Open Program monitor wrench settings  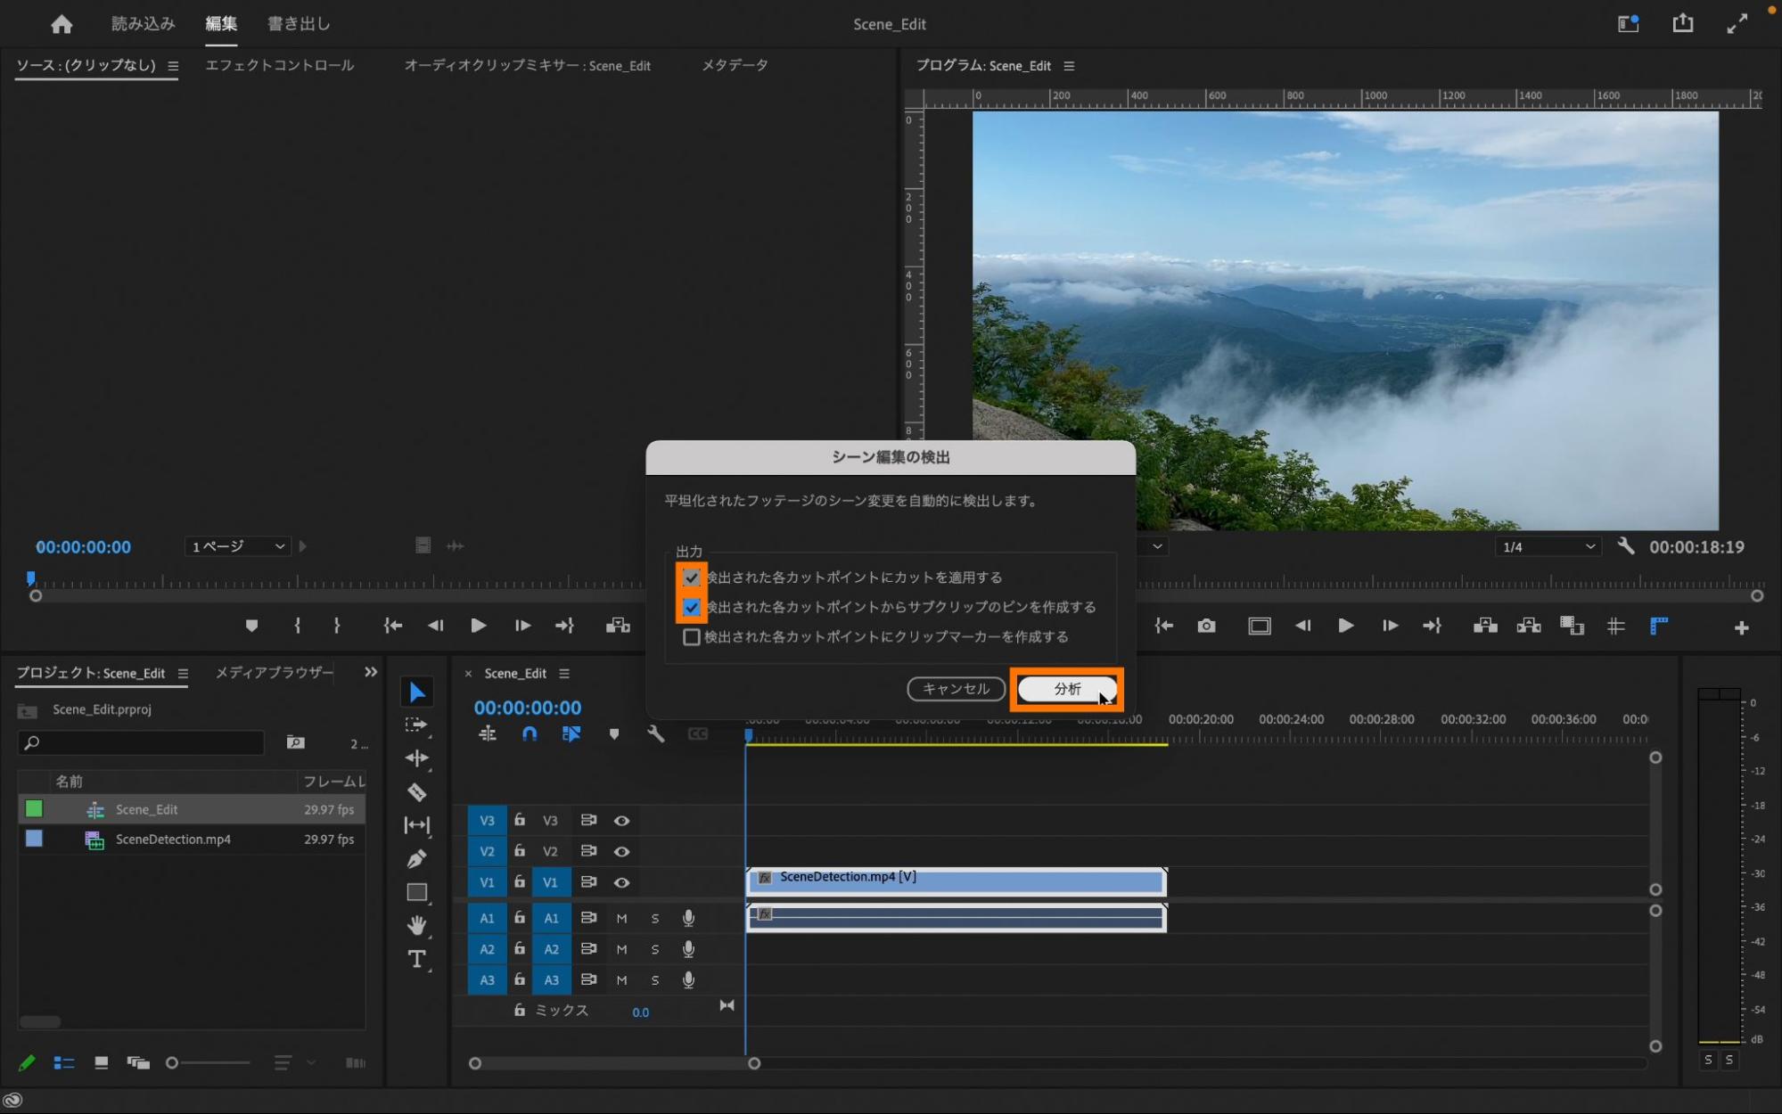click(1625, 546)
